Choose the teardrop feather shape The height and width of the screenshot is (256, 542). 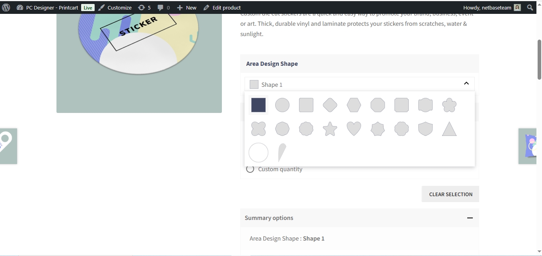point(282,153)
